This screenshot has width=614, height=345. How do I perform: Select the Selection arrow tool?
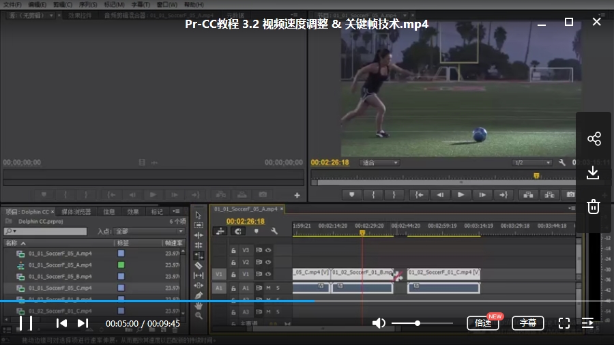pos(199,215)
